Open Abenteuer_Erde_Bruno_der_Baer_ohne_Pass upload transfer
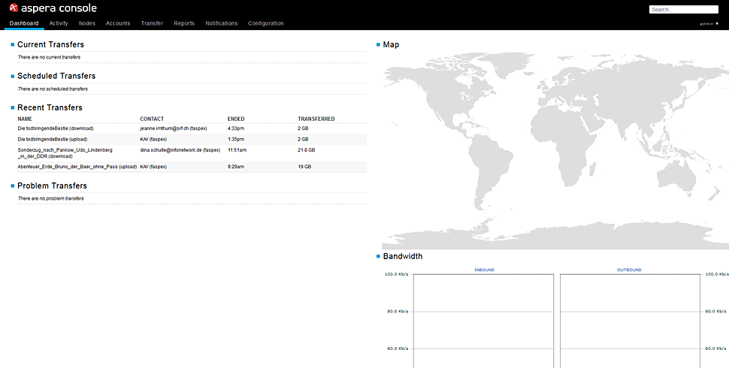This screenshot has width=729, height=368. (x=77, y=167)
